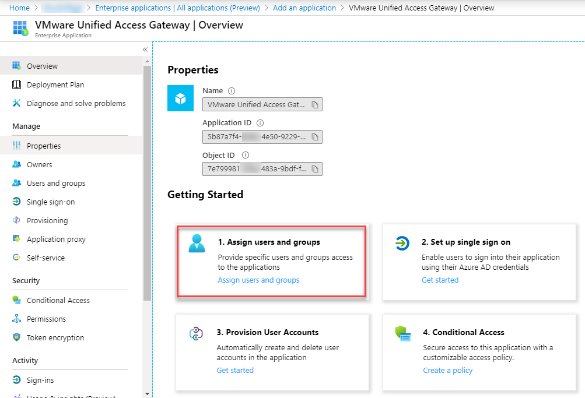The image size is (585, 398).
Task: Click the Permissions hierarchy icon
Action: tap(16, 319)
